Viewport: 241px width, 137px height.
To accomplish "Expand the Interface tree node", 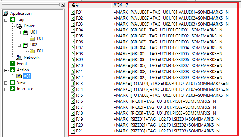I will tap(6, 89).
